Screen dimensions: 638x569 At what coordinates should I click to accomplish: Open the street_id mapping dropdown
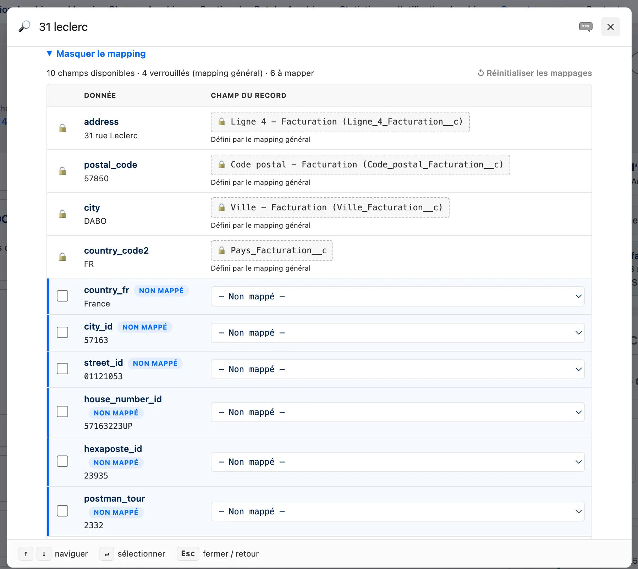tap(397, 369)
